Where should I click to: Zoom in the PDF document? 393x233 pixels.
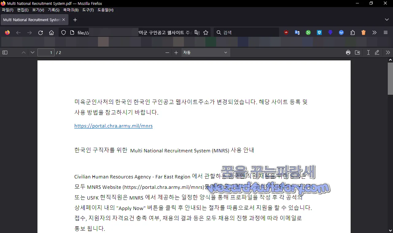pos(176,52)
